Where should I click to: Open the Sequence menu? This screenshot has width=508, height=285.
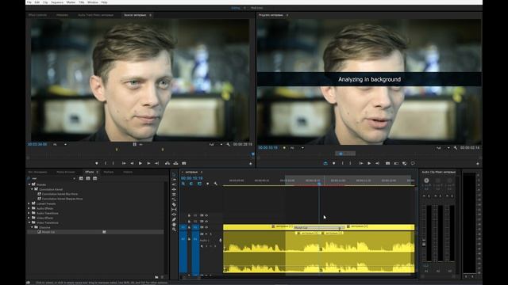pos(57,2)
